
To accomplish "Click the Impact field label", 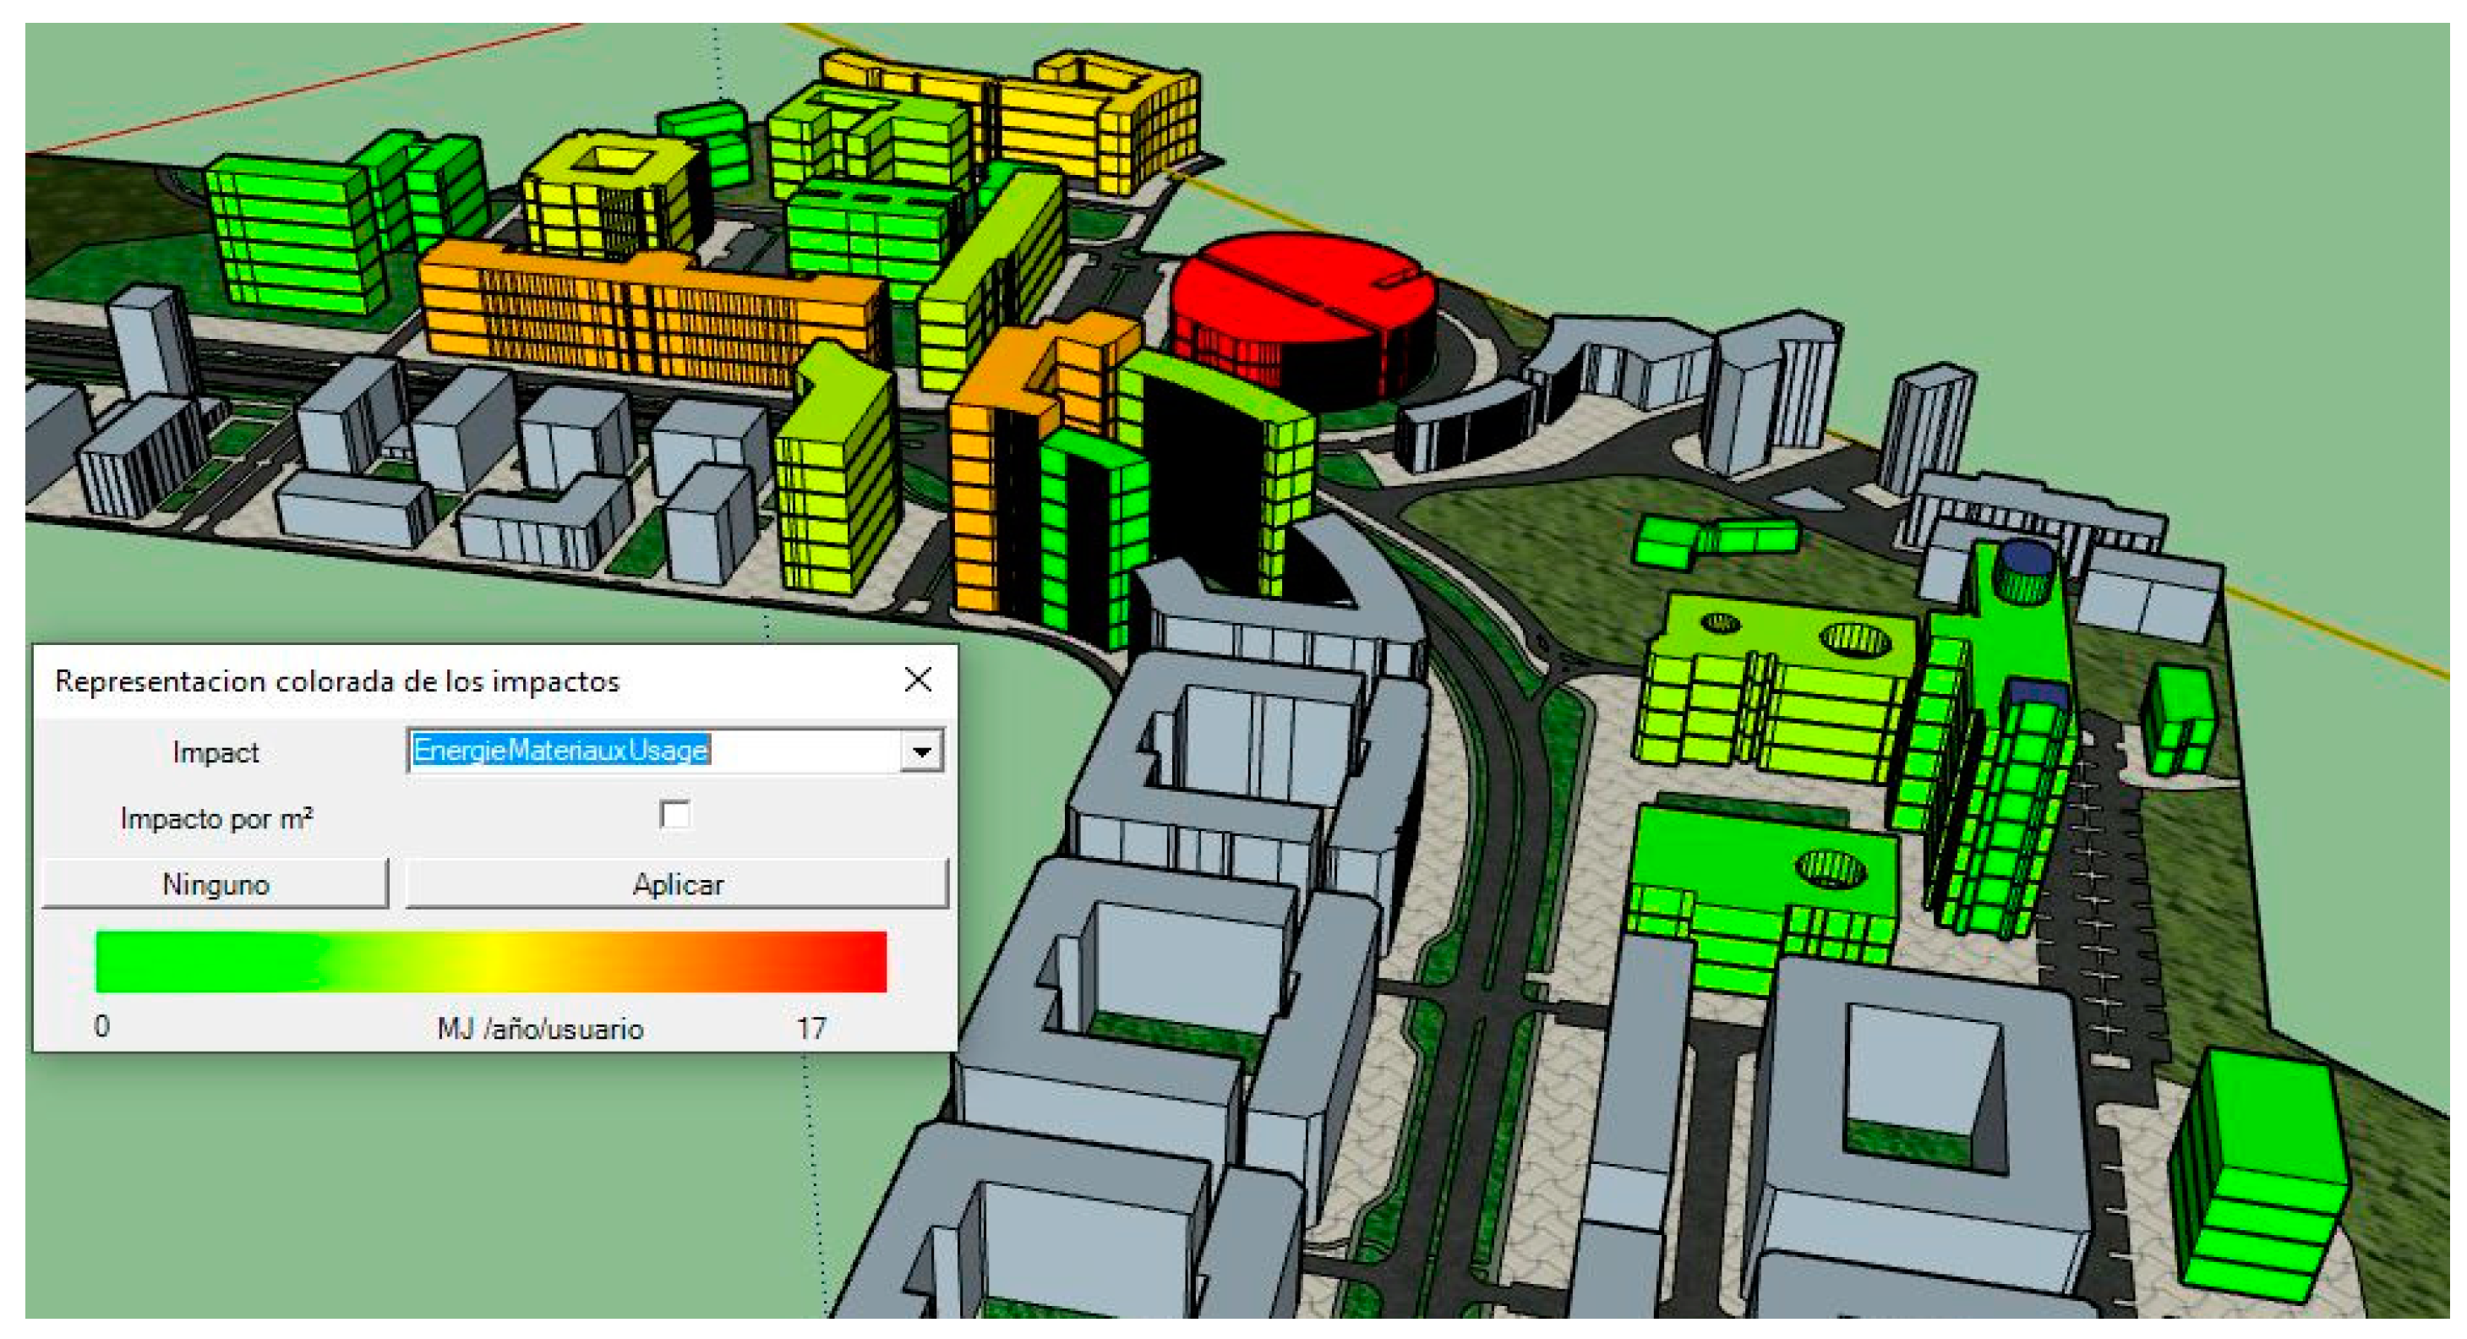I will [216, 754].
